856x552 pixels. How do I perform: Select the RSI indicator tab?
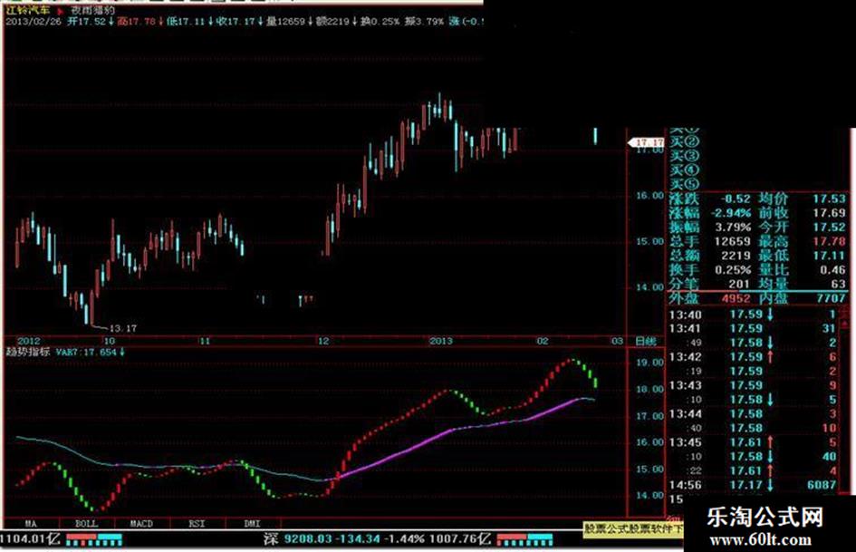point(197,524)
